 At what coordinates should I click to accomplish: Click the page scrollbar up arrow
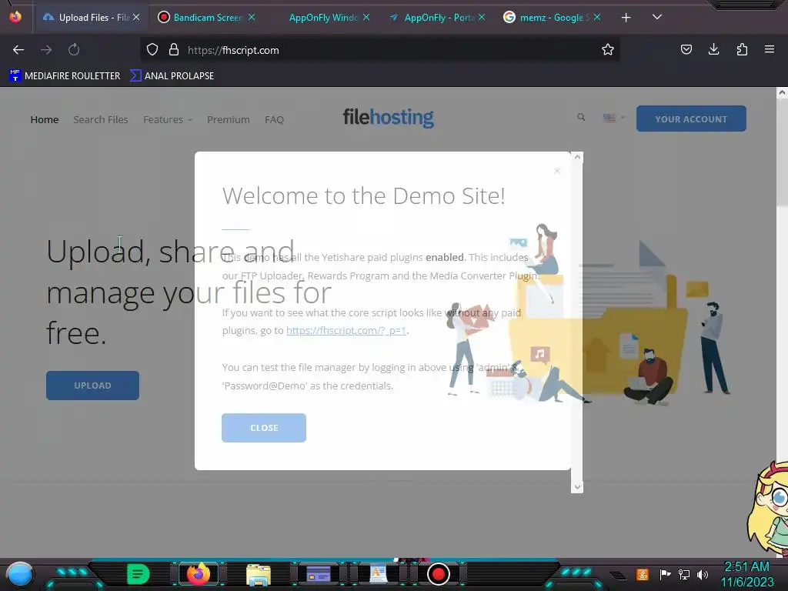click(x=782, y=92)
